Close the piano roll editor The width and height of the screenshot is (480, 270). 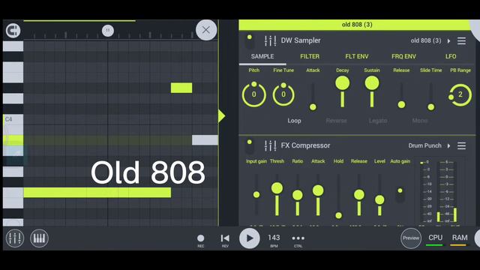tap(206, 30)
